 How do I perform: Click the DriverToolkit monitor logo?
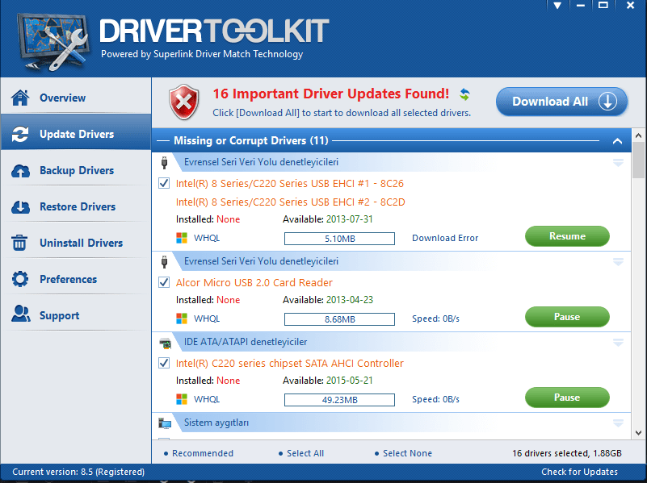[53, 42]
